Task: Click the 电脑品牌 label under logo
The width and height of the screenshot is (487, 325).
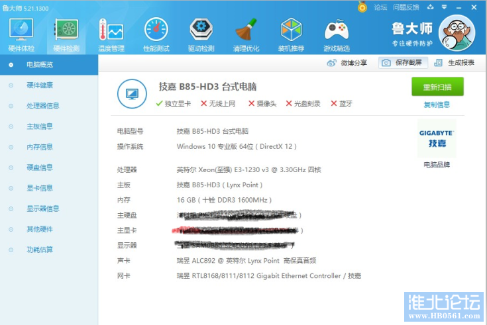Action: pyautogui.click(x=437, y=165)
